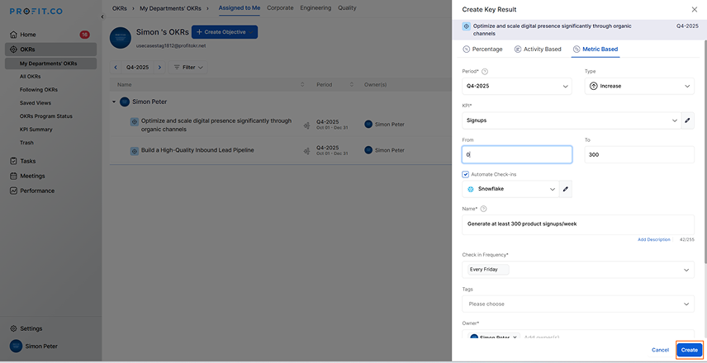Switch to Quality tab

(x=347, y=8)
